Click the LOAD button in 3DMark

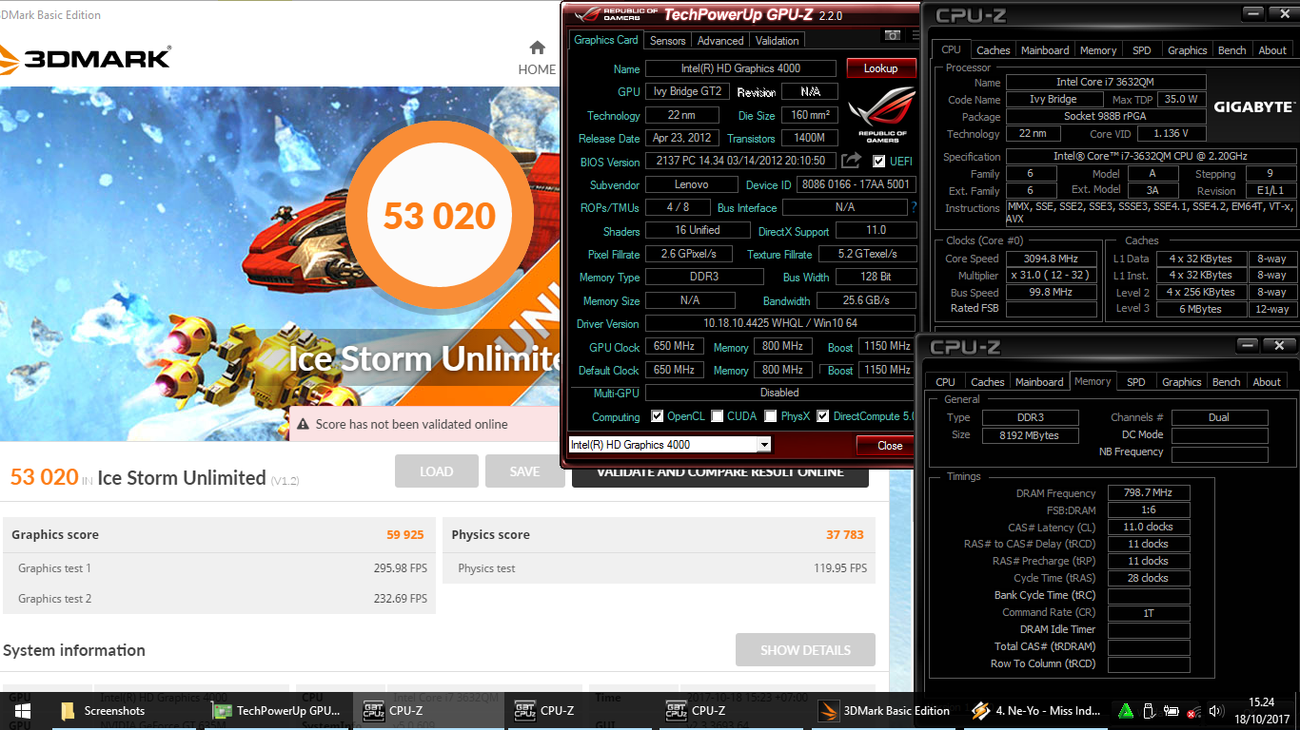pyautogui.click(x=436, y=471)
